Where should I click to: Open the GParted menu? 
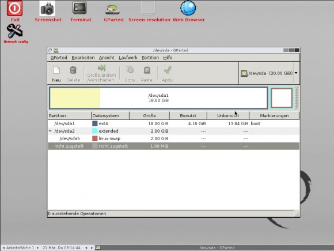59,58
